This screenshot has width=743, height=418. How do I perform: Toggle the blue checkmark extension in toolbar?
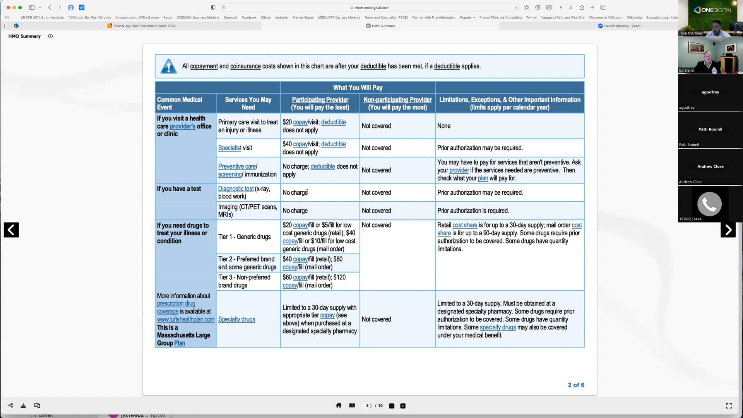click(x=82, y=7)
